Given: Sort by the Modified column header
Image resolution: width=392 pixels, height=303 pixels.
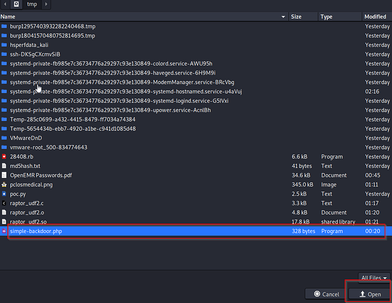Looking at the screenshot, I should [375, 17].
